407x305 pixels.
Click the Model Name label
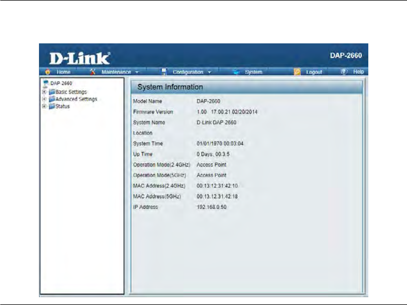(147, 101)
